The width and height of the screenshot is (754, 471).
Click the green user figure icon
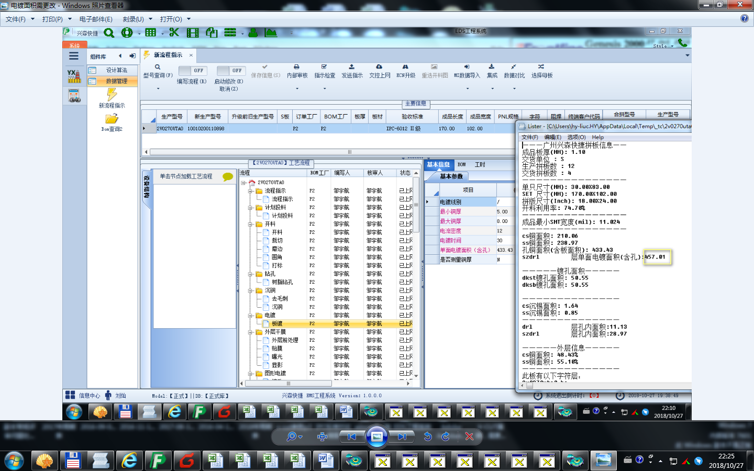point(253,32)
